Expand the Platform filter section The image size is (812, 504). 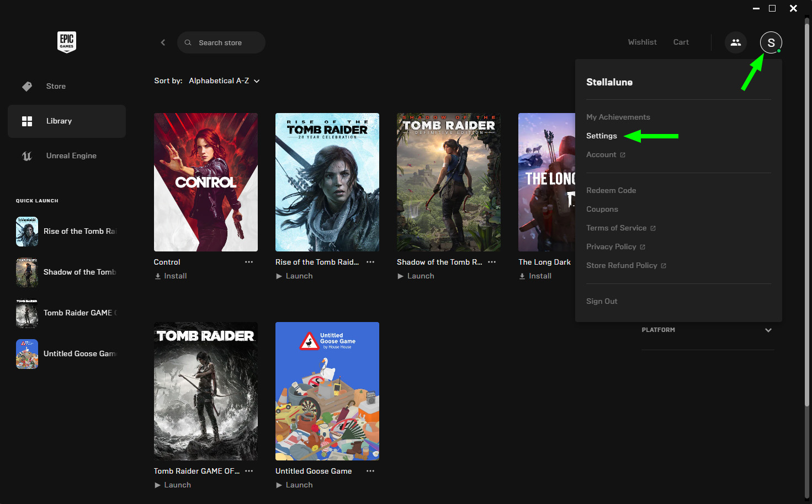tap(768, 330)
